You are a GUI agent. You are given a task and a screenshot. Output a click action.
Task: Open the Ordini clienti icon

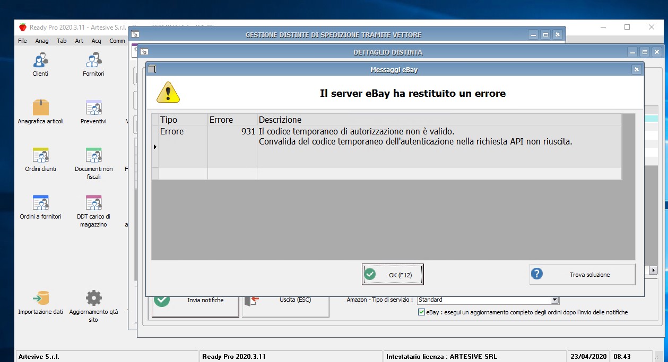(x=40, y=155)
